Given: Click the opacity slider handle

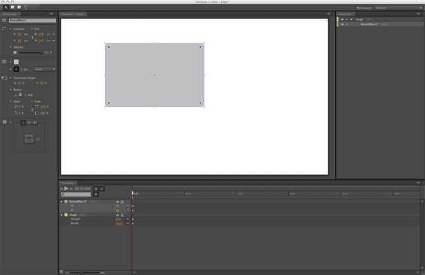Looking at the screenshot, I should [x=41, y=52].
